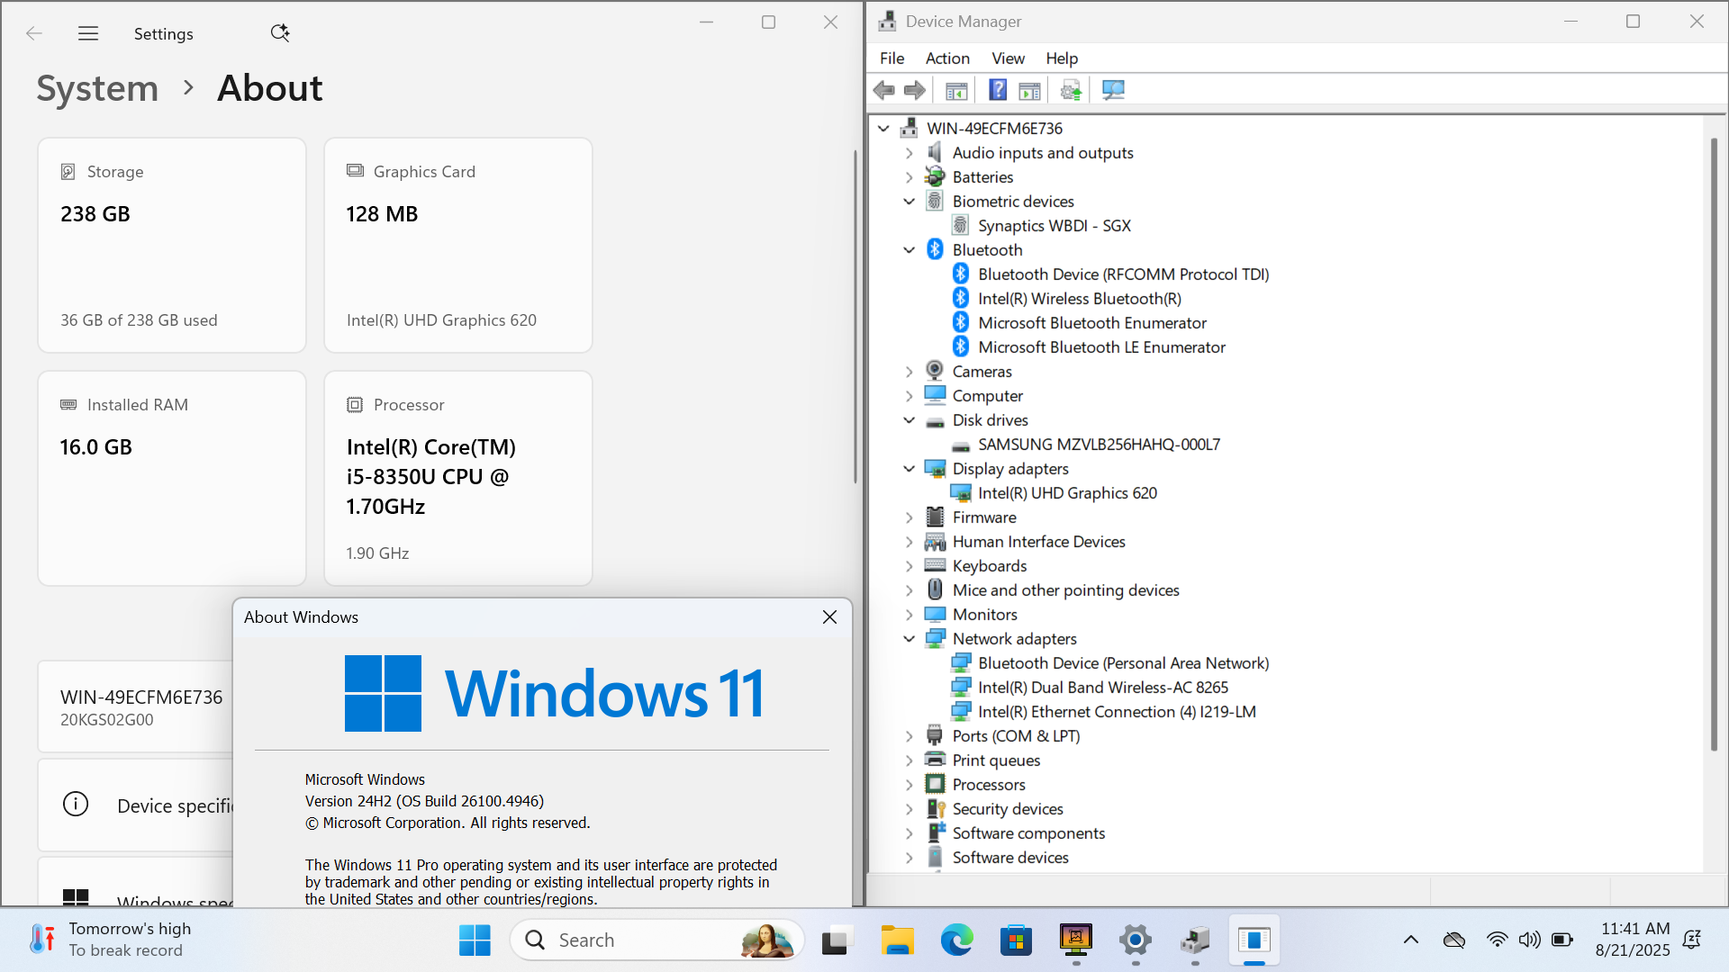Screen dimensions: 1729x972
Task: Select Intel(R) Wireless Bluetooth(R) device
Action: tap(1080, 299)
